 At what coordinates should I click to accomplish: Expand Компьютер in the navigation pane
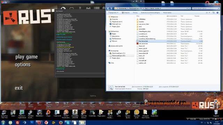pos(114,51)
